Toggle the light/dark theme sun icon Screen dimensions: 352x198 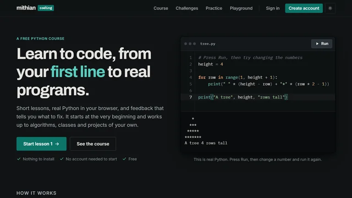click(x=330, y=8)
